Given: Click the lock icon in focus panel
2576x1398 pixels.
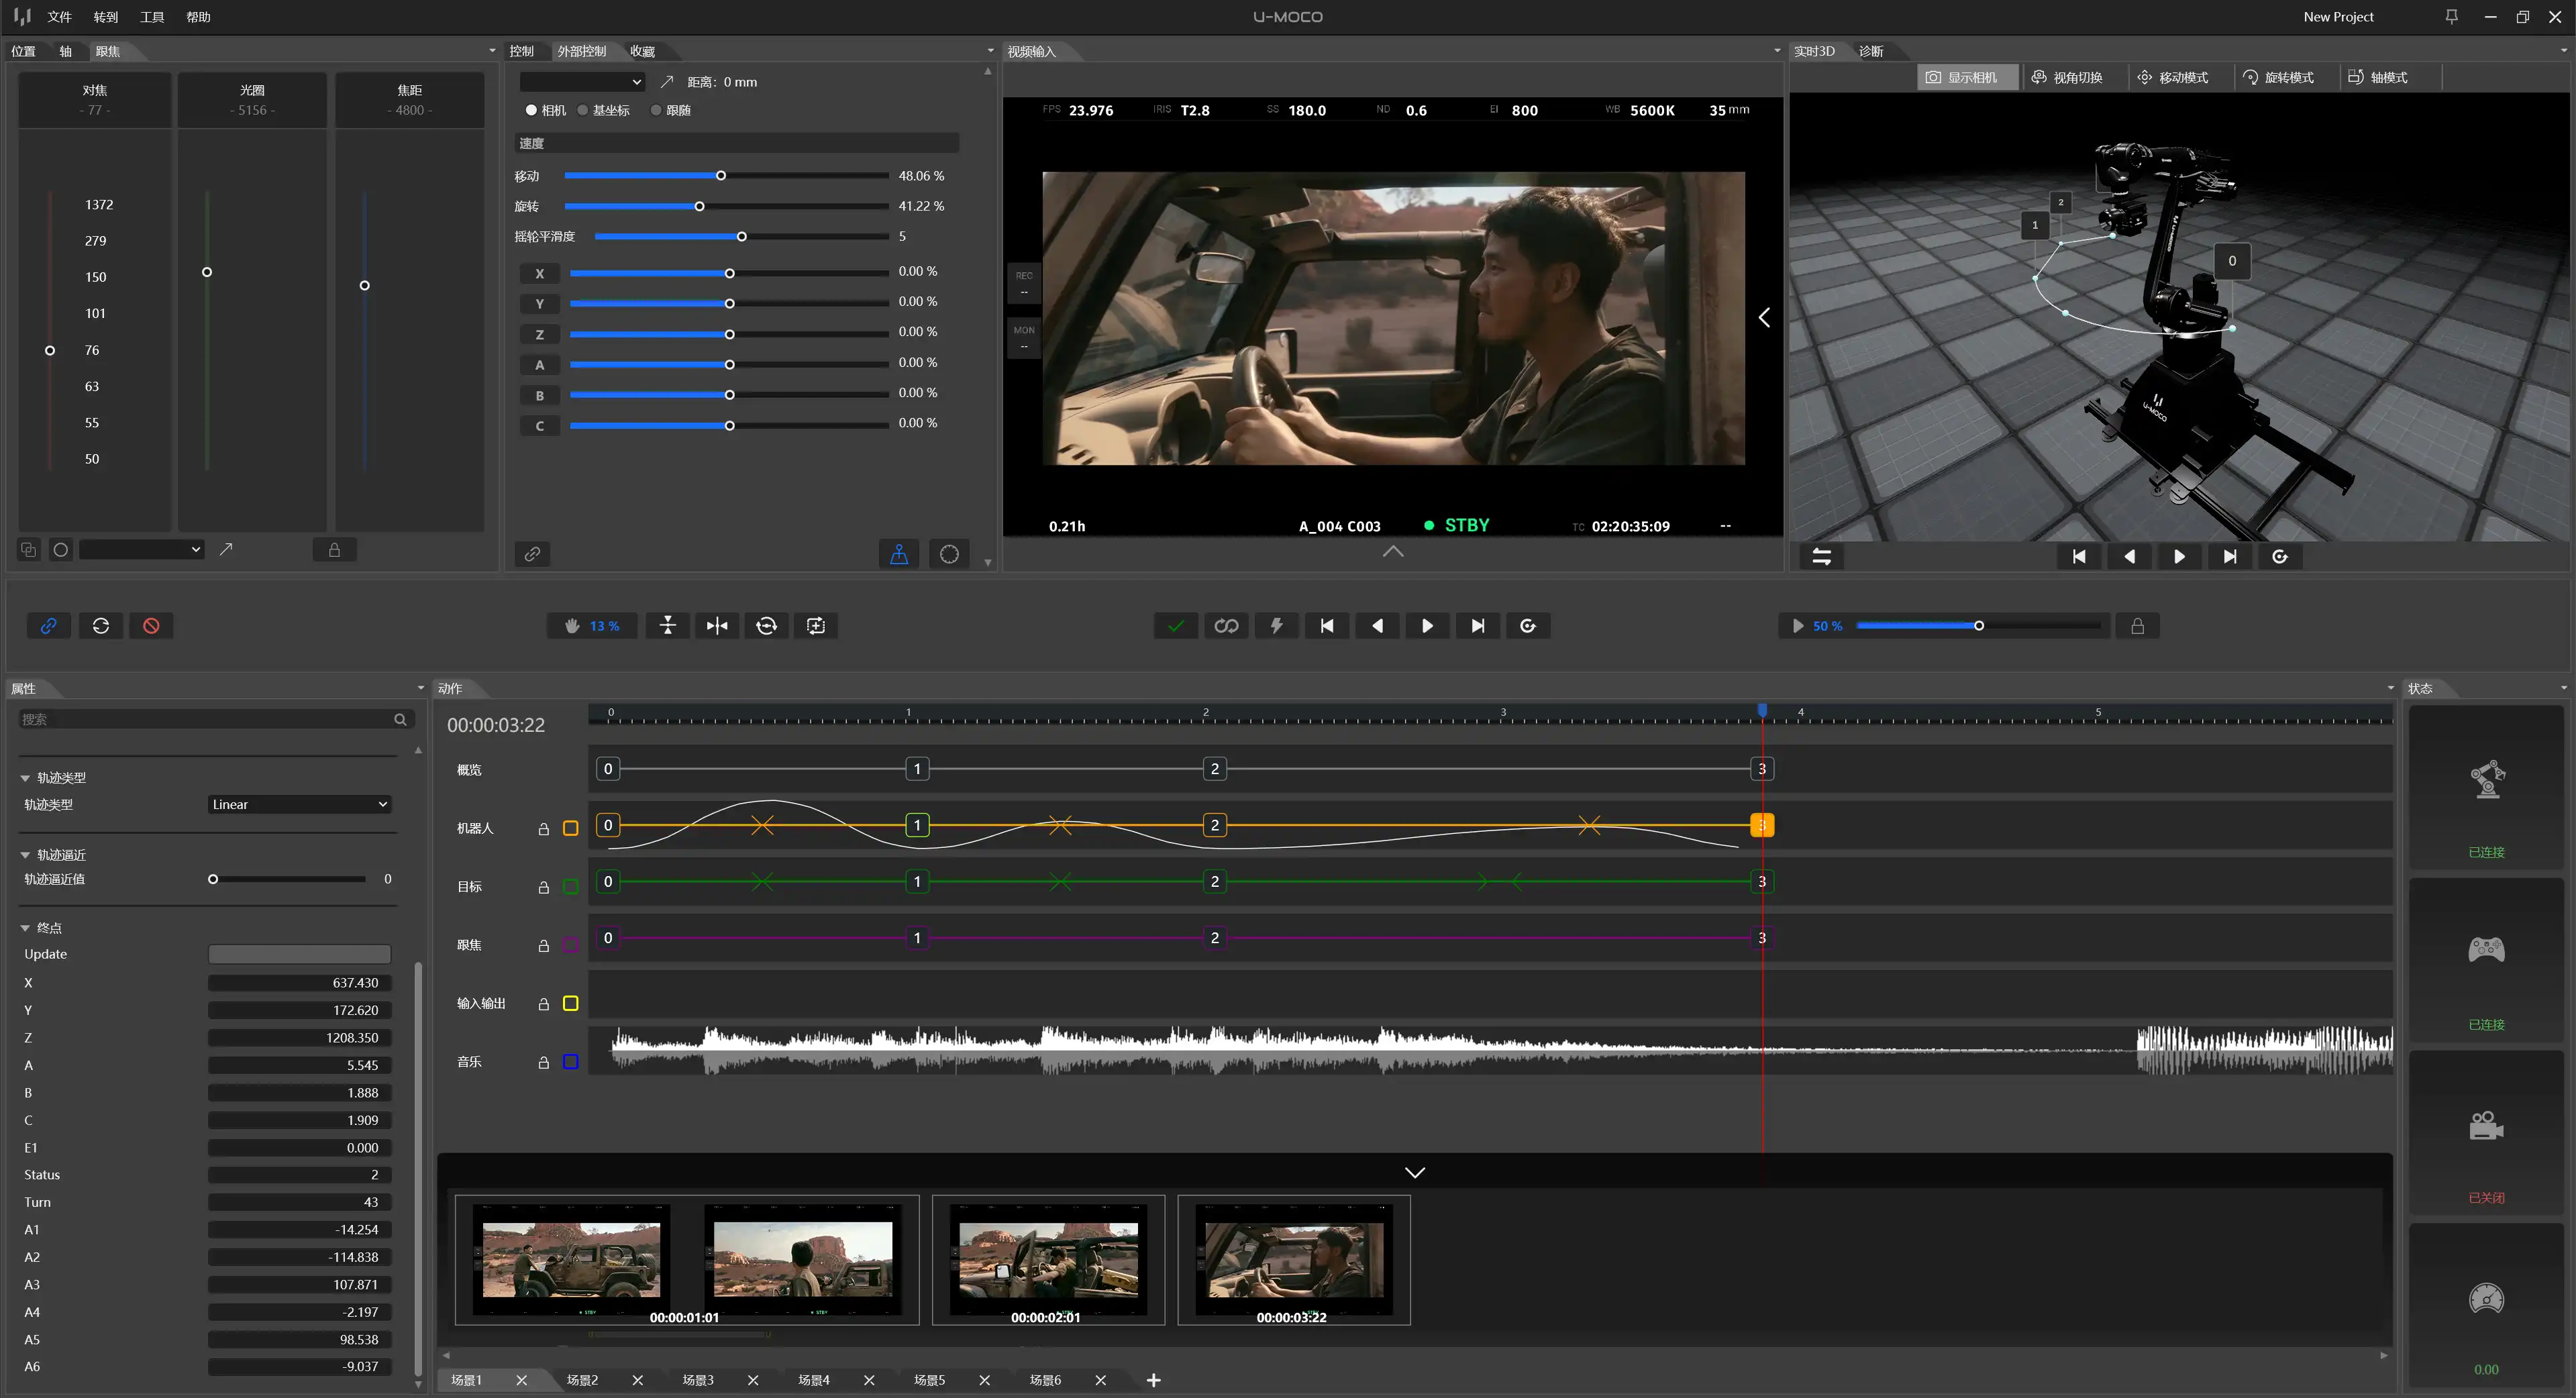Looking at the screenshot, I should click(334, 550).
